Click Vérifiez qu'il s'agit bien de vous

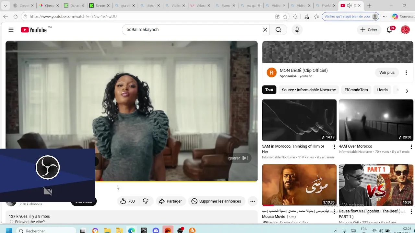coord(350,17)
